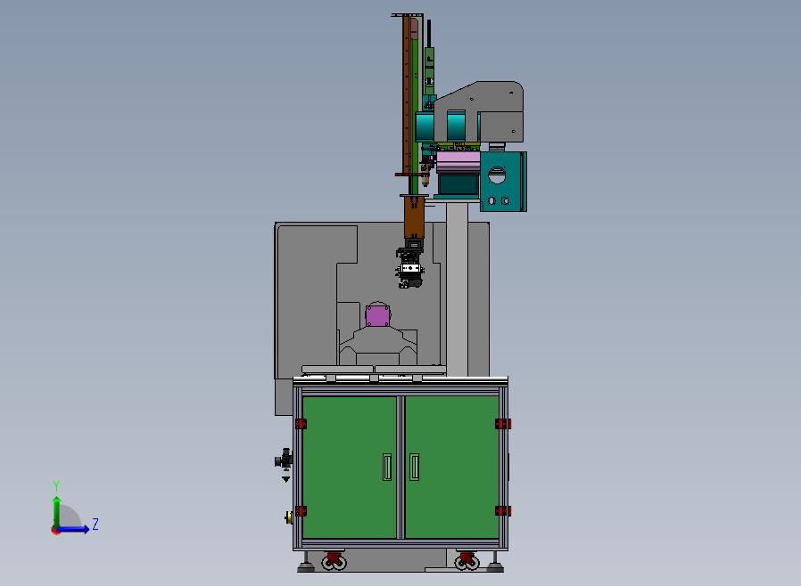Select the gray angled top cover housing
Image resolution: width=801 pixels, height=586 pixels.
click(480, 110)
